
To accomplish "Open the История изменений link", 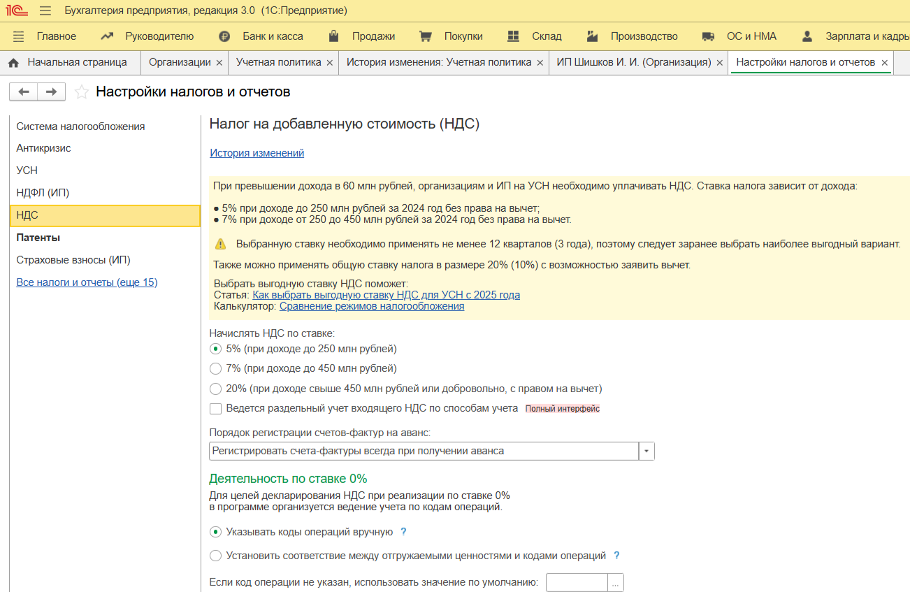I will point(257,153).
